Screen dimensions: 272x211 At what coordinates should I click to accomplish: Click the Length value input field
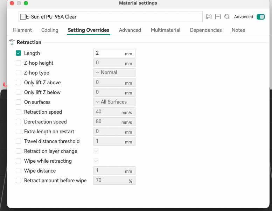pyautogui.click(x=114, y=53)
